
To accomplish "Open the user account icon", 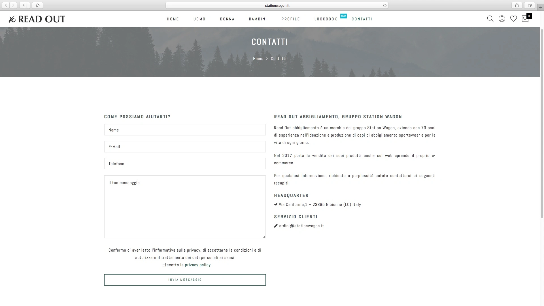I will 502,19.
